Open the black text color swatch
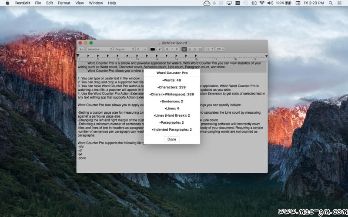The image size is (348, 217). tap(153, 49)
